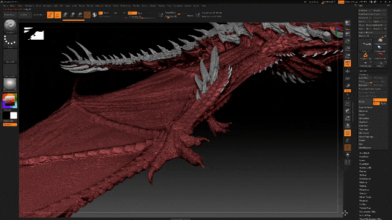Collapse the Geometry section header

(x=364, y=75)
